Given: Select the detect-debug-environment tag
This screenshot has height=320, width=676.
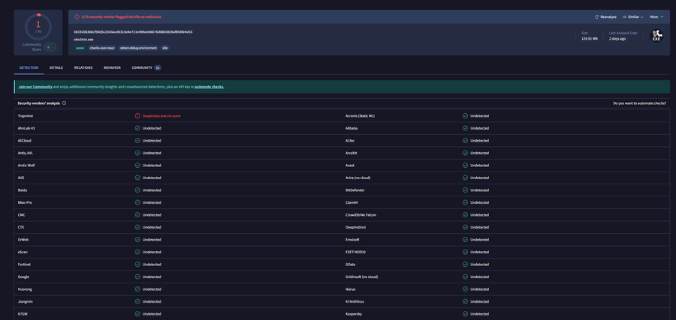Looking at the screenshot, I should tap(138, 48).
